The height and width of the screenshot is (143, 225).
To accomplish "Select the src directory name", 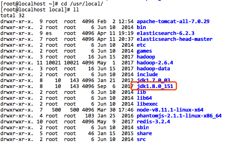I will 141,139.
